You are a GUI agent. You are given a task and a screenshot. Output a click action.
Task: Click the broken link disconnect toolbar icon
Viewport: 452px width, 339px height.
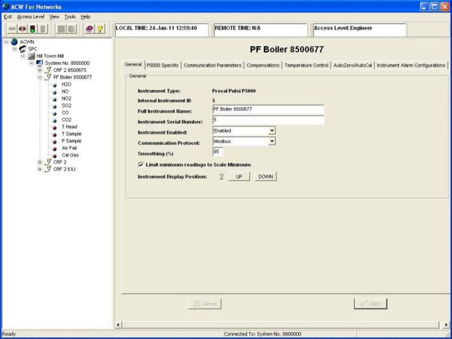click(x=22, y=29)
